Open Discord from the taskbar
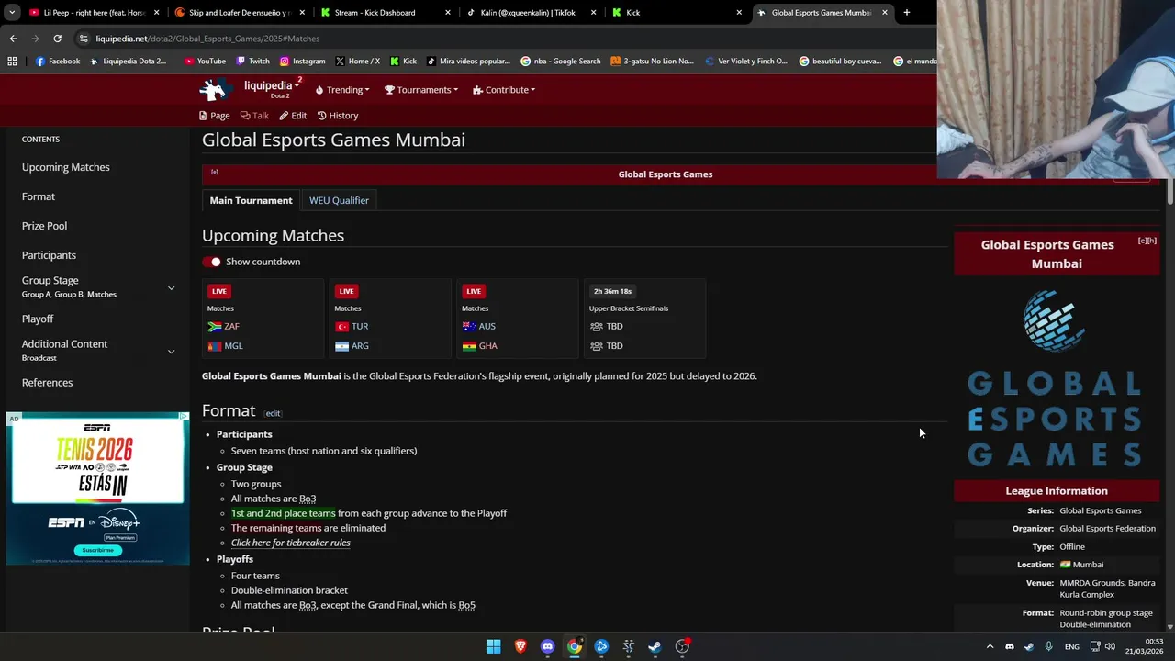This screenshot has height=661, width=1175. [x=547, y=646]
